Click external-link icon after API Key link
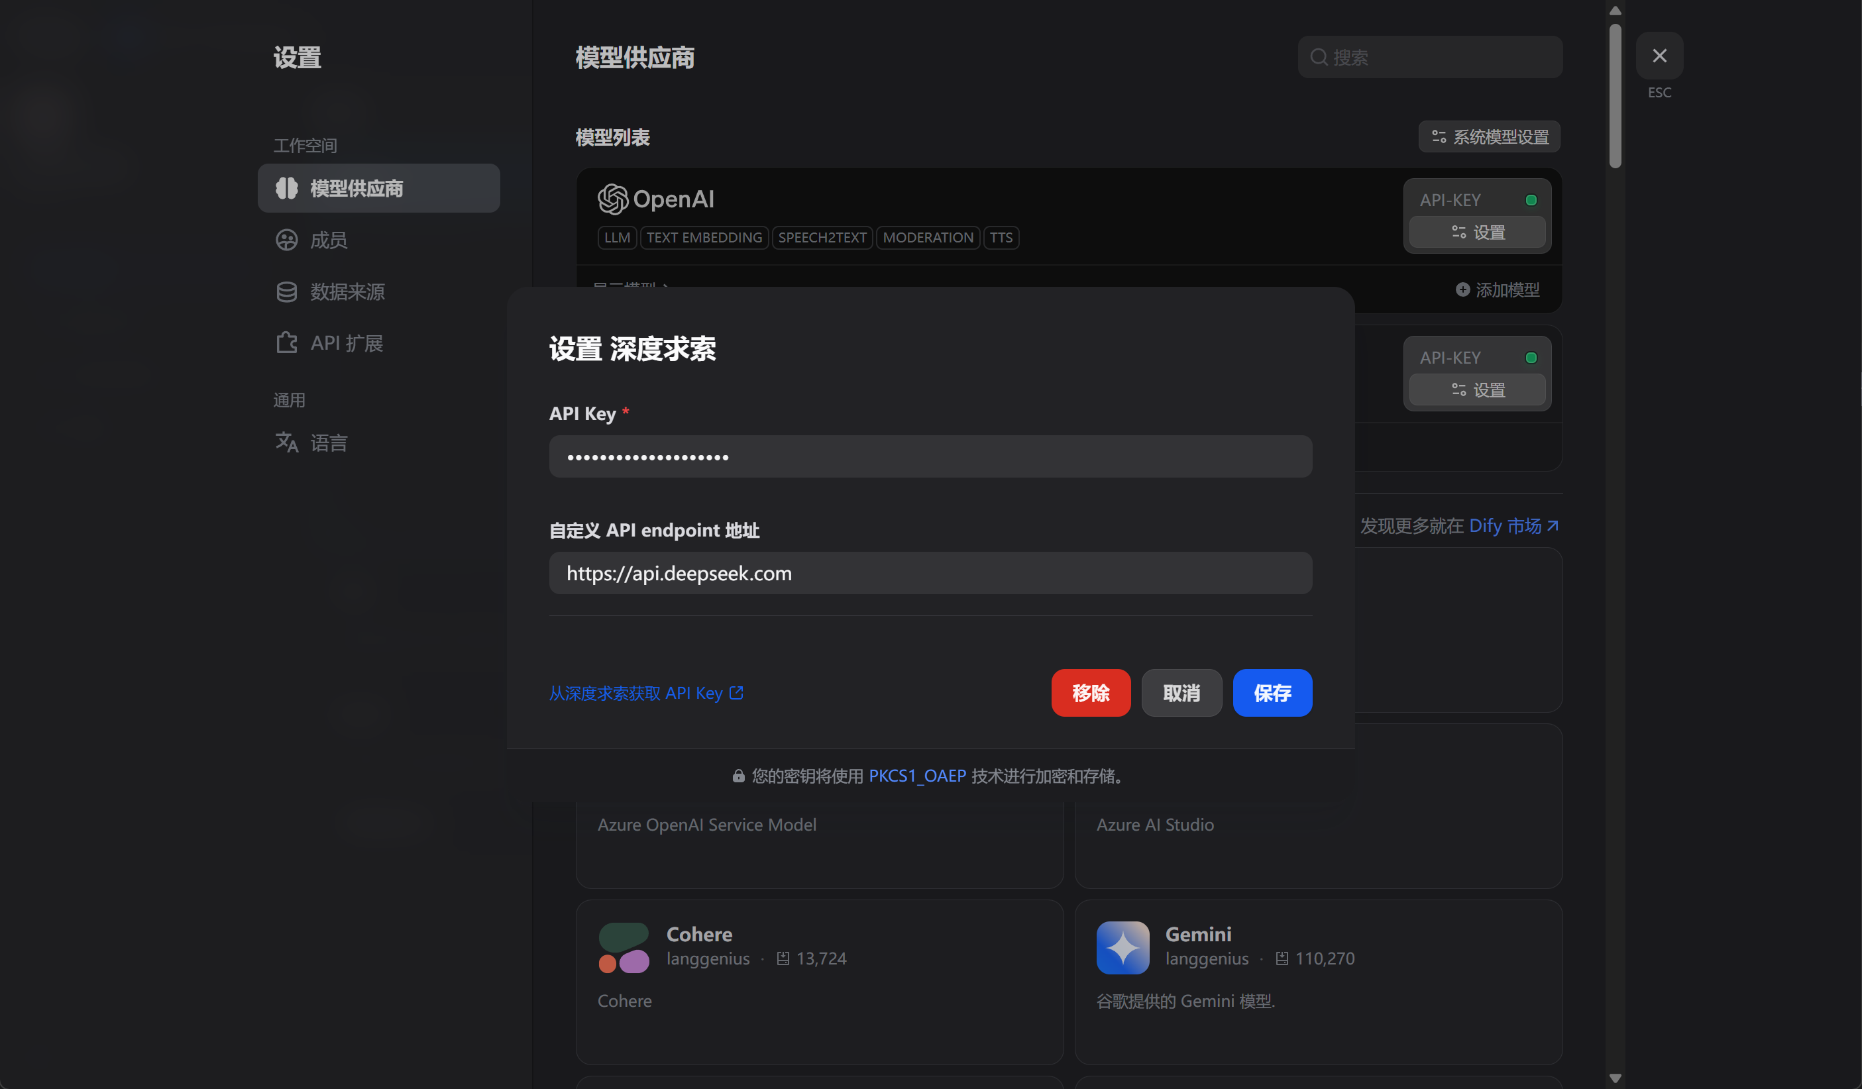The height and width of the screenshot is (1089, 1862). click(737, 693)
